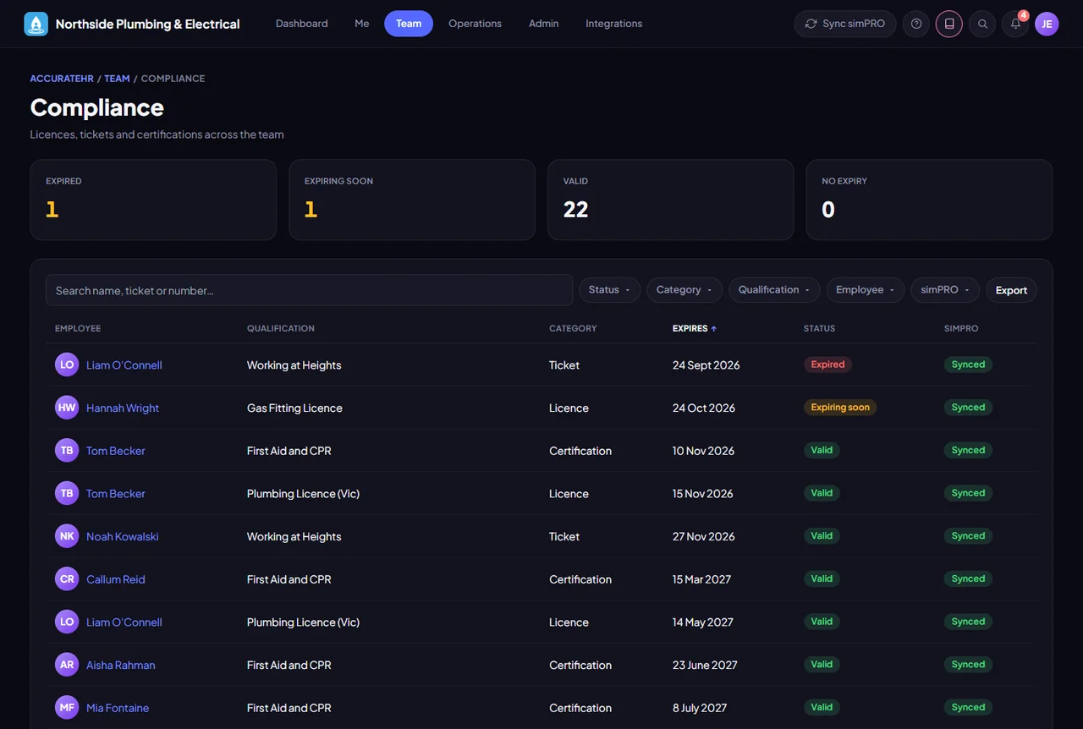Image resolution: width=1083 pixels, height=729 pixels.
Task: Go to the Dashboard tab
Action: pyautogui.click(x=302, y=24)
